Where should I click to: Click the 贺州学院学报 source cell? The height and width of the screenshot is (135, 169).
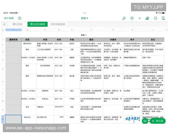pos(45,69)
